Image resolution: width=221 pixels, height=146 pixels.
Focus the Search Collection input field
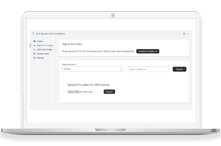(x=149, y=69)
